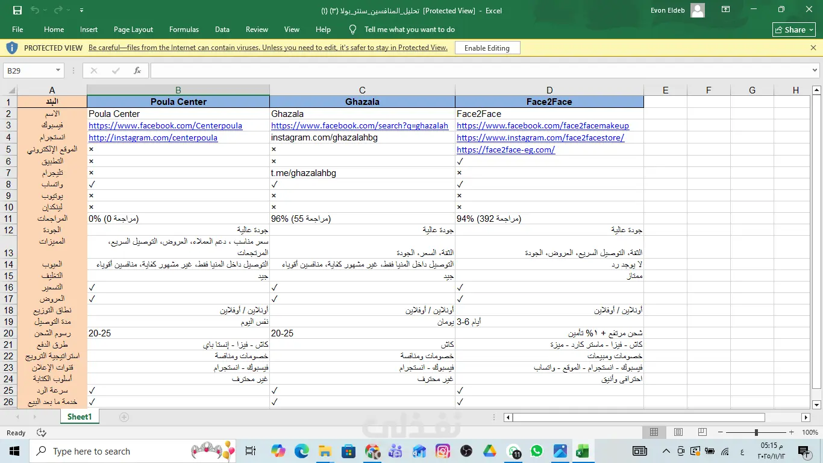The height and width of the screenshot is (463, 823).
Task: Click the Share button
Action: pyautogui.click(x=794, y=30)
